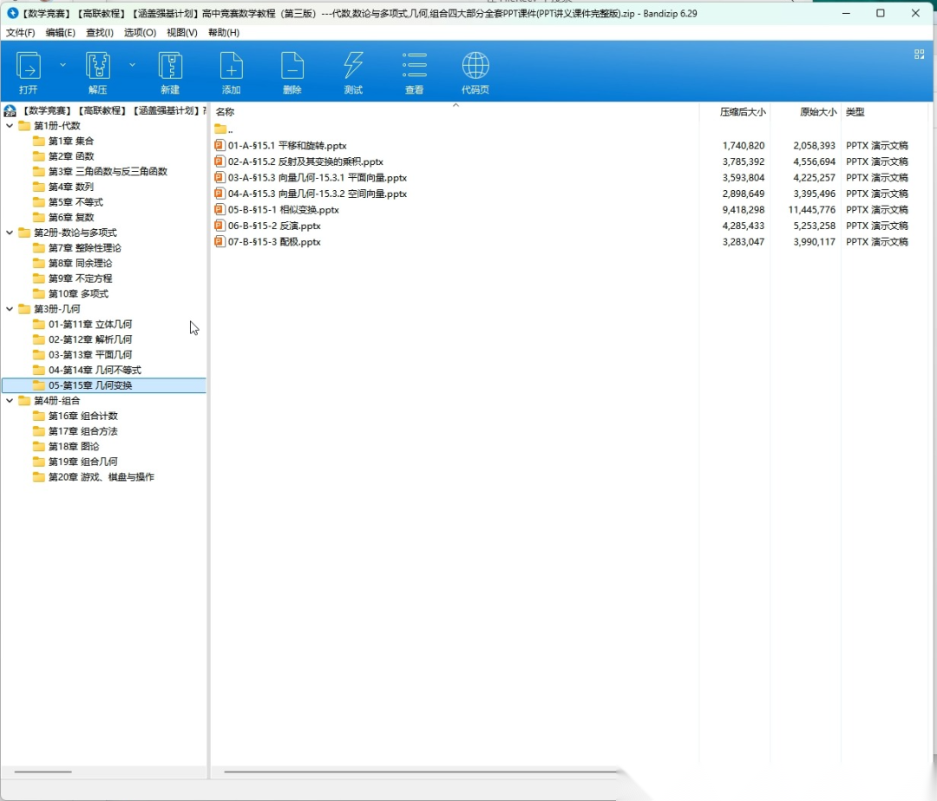The height and width of the screenshot is (801, 937).
Task: Click the 解压 (Extract) toolbar icon
Action: click(x=98, y=67)
